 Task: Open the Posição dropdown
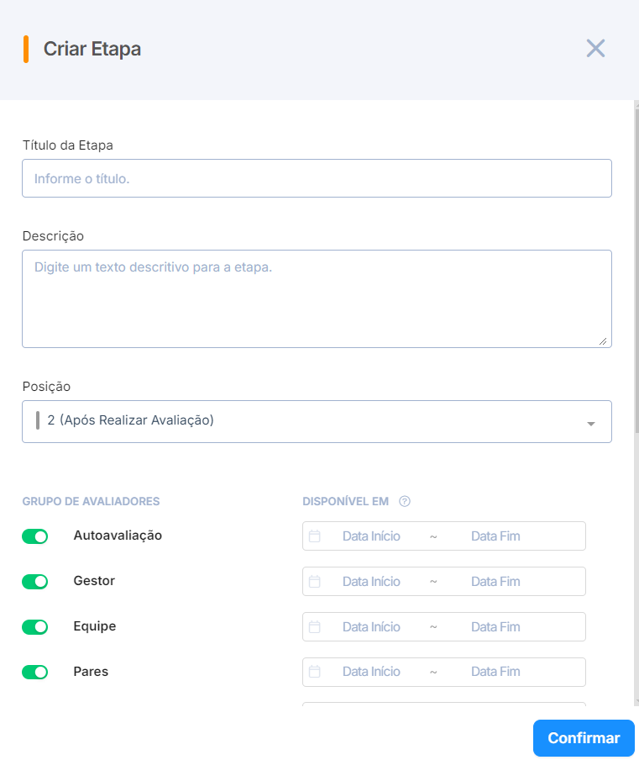coord(311,421)
